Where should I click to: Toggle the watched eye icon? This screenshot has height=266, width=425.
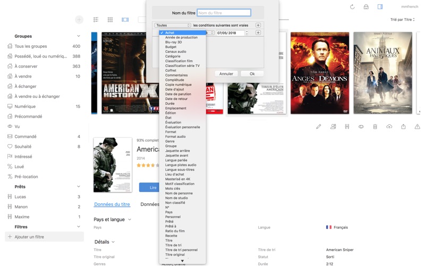pyautogui.click(x=361, y=127)
